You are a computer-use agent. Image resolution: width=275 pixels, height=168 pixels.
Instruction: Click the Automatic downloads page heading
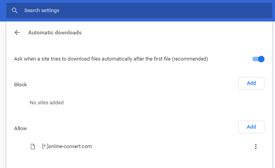(55, 32)
